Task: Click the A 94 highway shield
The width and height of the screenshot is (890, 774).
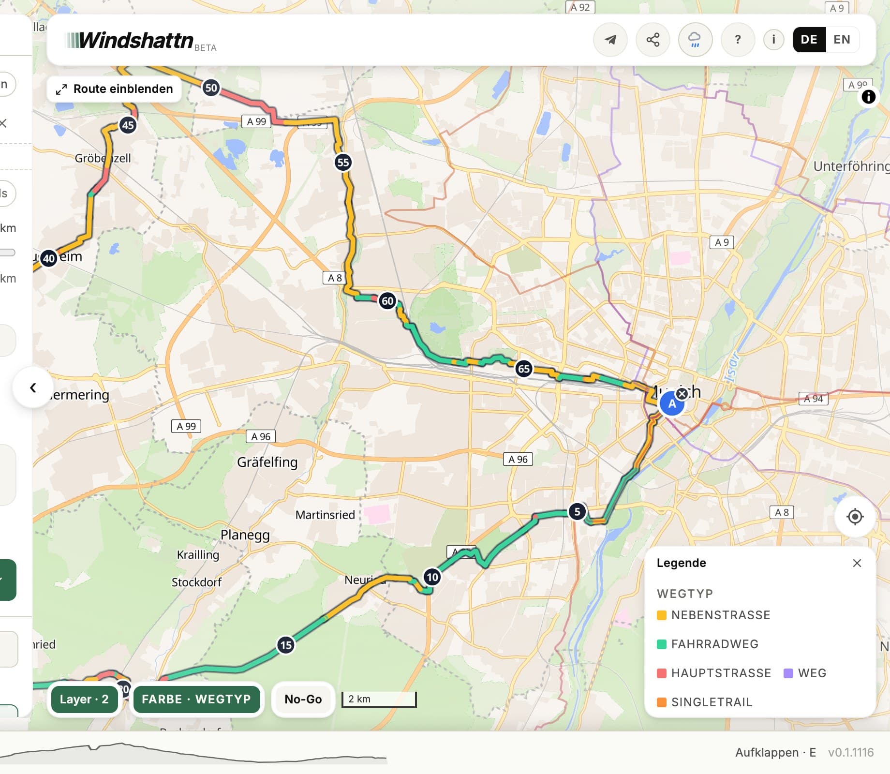Action: (x=813, y=399)
